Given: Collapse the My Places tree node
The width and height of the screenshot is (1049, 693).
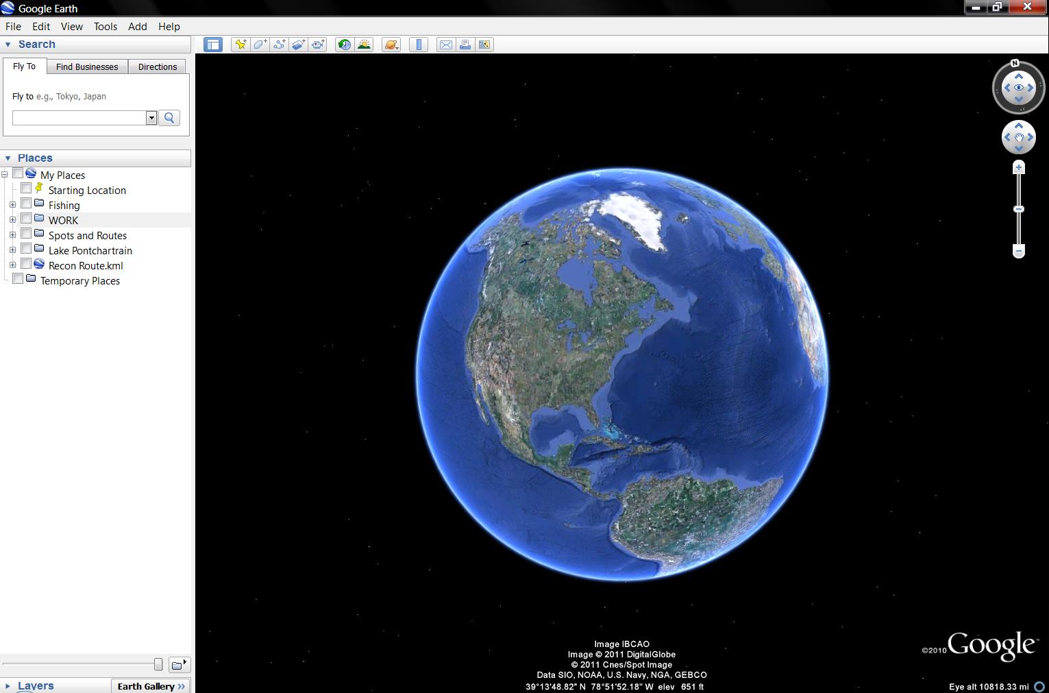Looking at the screenshot, I should click(5, 175).
